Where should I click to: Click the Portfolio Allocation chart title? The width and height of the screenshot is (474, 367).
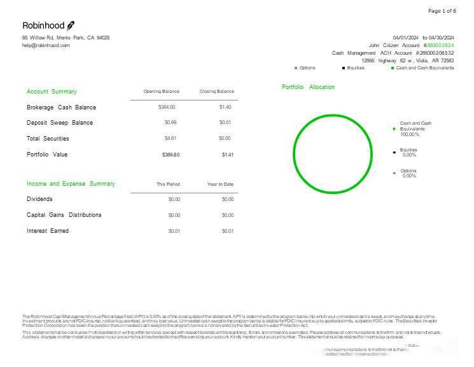click(308, 87)
